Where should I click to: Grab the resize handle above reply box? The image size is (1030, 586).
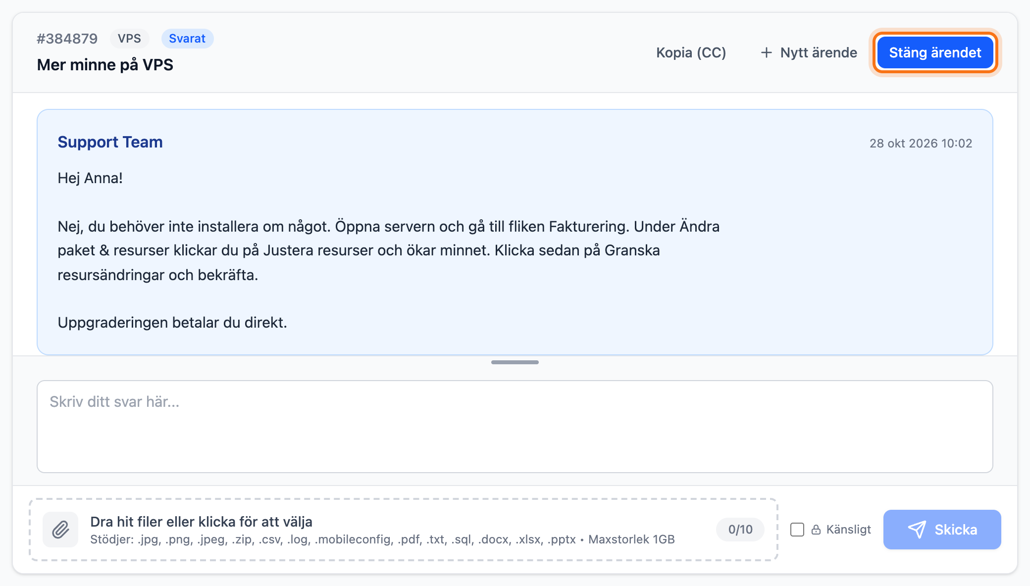click(x=515, y=362)
